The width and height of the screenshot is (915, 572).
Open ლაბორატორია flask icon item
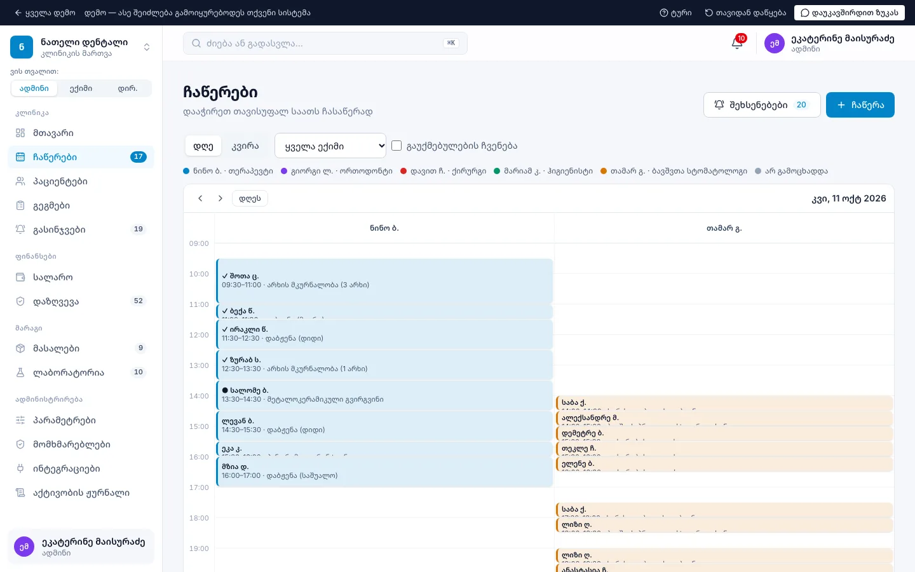[x=20, y=372]
